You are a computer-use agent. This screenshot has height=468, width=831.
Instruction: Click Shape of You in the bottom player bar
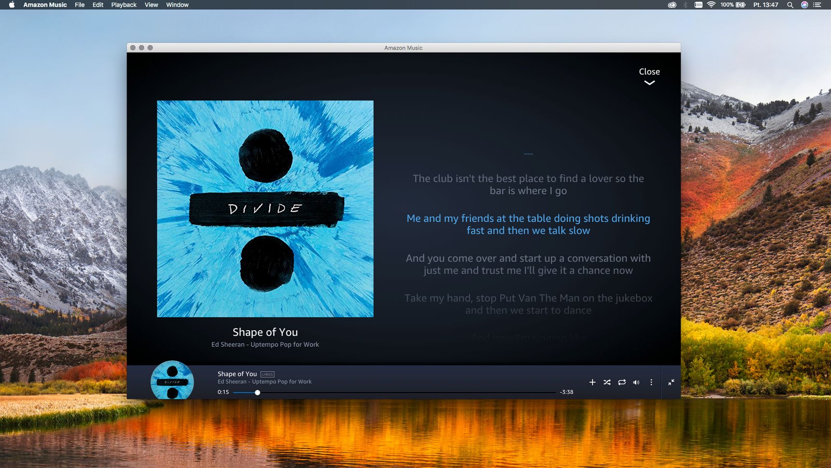pos(237,374)
